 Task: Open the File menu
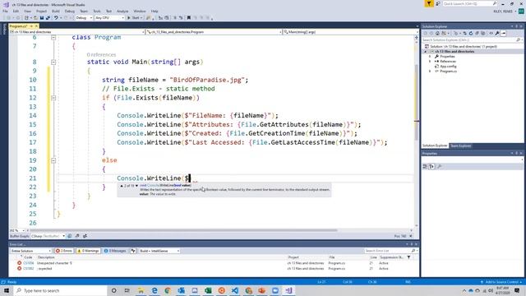[5, 11]
